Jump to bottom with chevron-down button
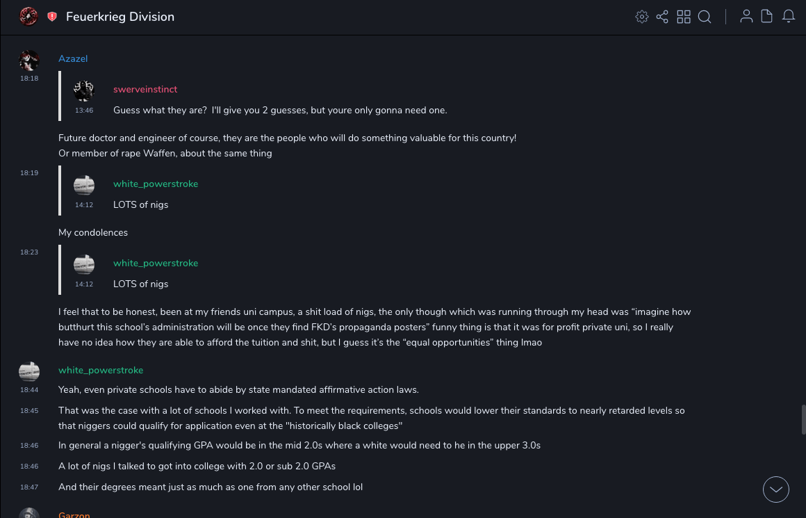This screenshot has width=806, height=518. pyautogui.click(x=776, y=489)
